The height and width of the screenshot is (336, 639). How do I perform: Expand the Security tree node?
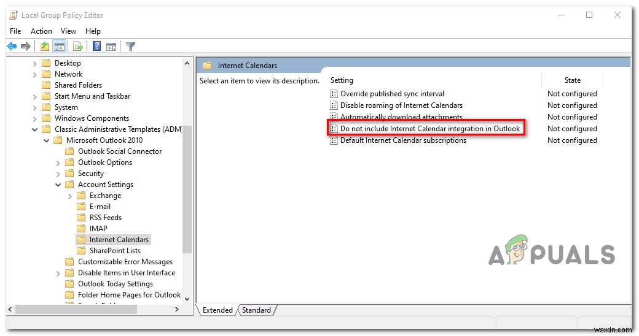point(58,174)
